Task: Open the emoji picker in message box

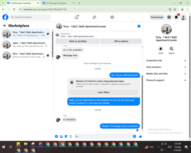Action: click(x=134, y=137)
